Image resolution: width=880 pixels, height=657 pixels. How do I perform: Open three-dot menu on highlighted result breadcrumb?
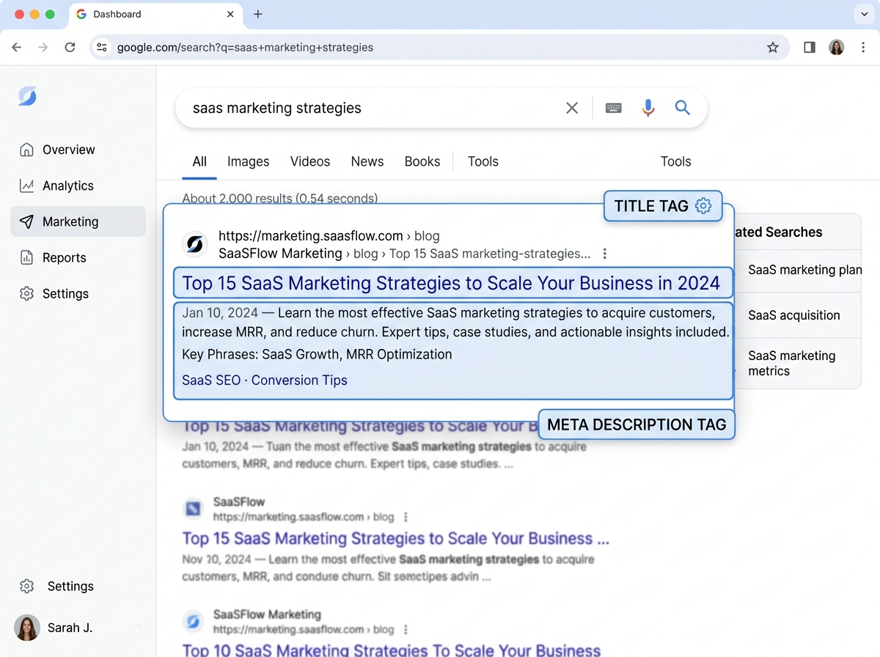point(604,254)
